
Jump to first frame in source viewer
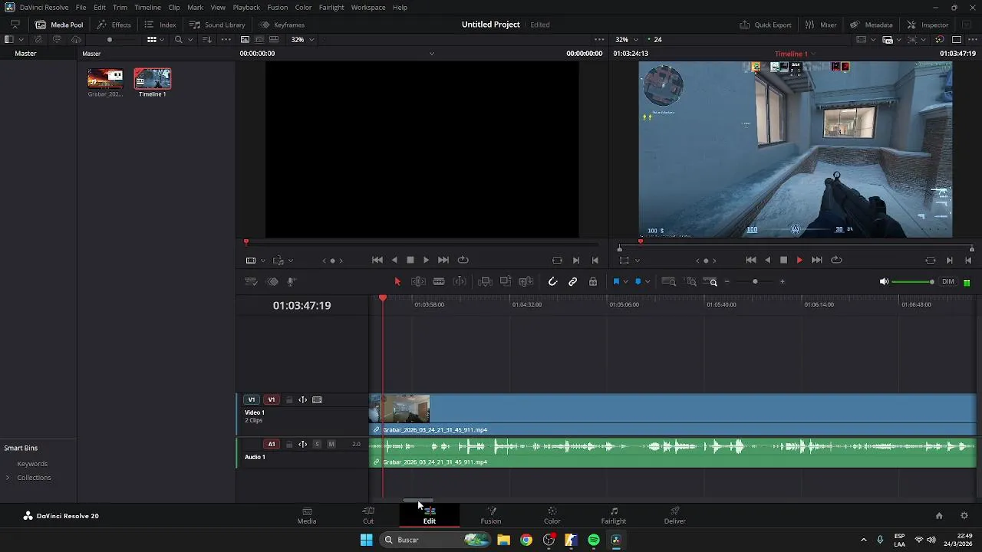click(377, 260)
